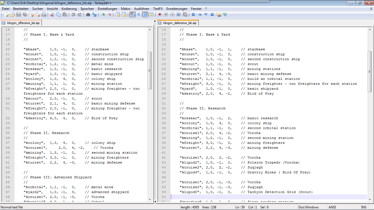Expand the Einstellungen menu

coord(107,9)
